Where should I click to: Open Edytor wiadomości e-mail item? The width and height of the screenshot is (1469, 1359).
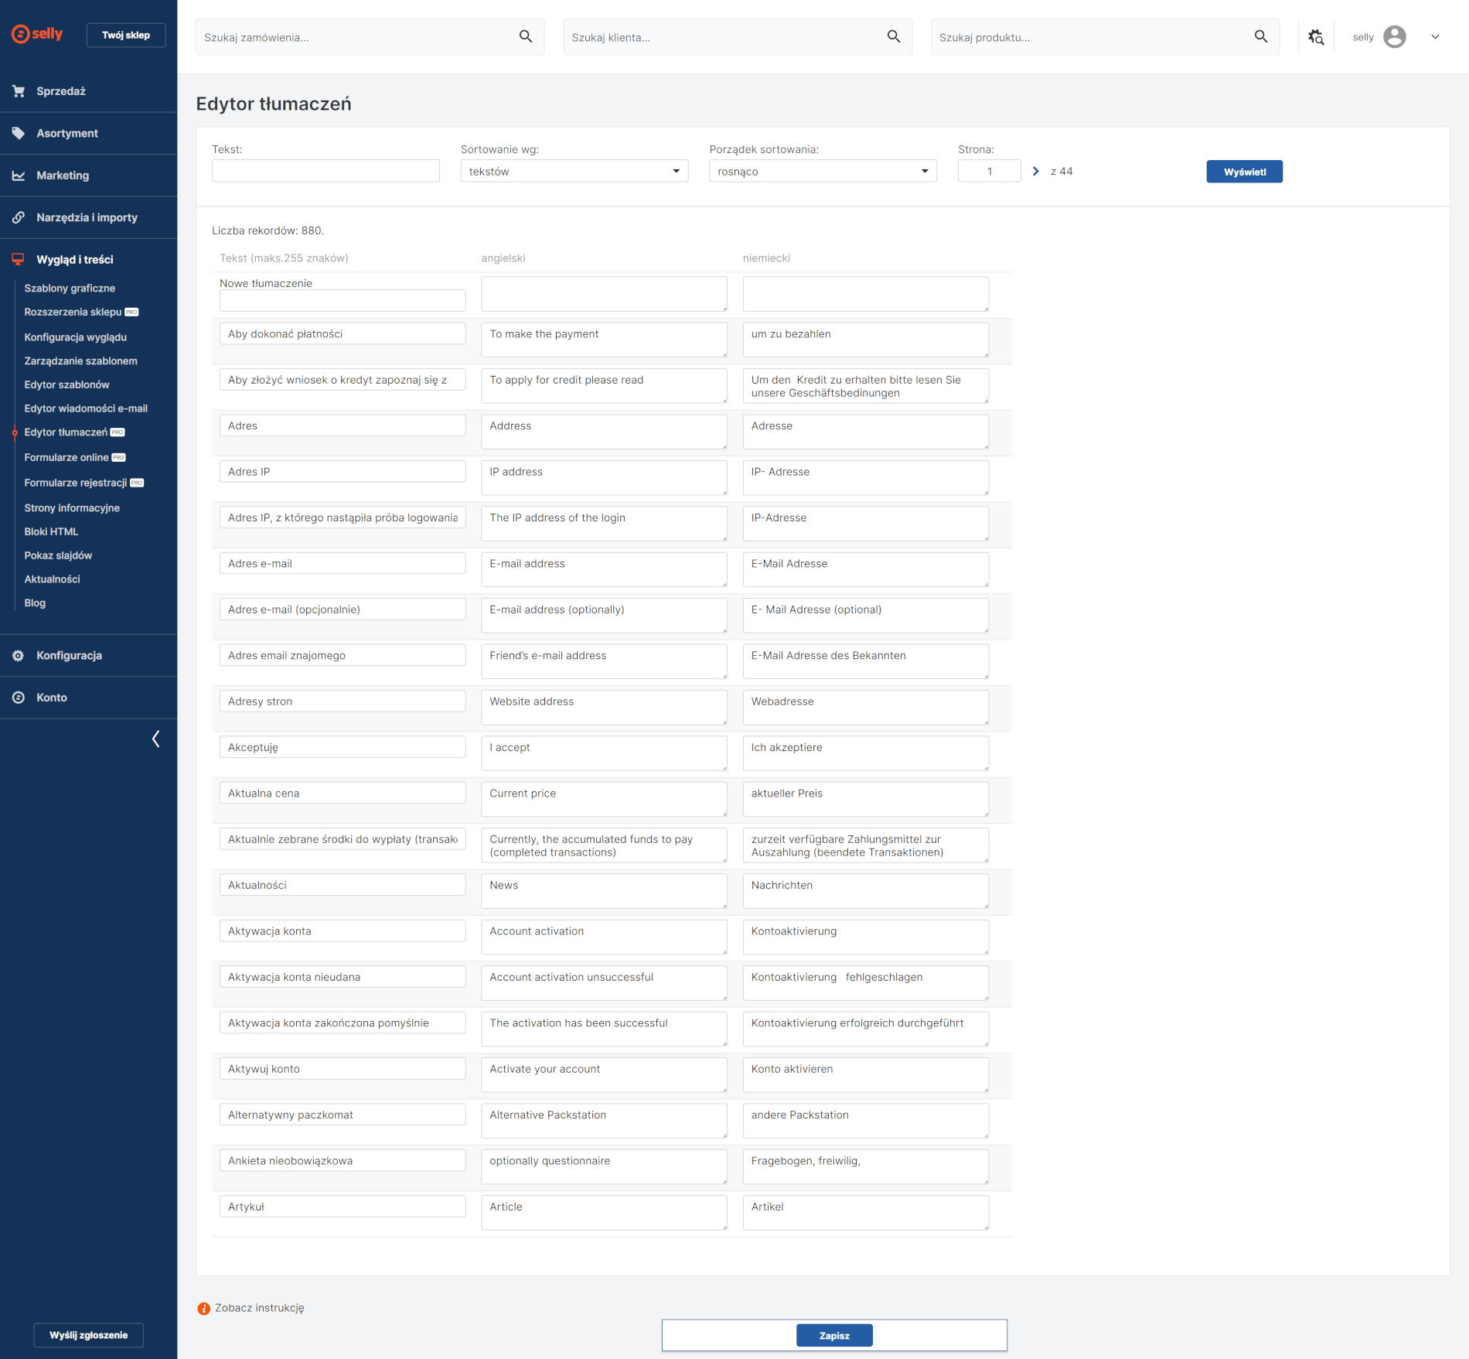(86, 408)
